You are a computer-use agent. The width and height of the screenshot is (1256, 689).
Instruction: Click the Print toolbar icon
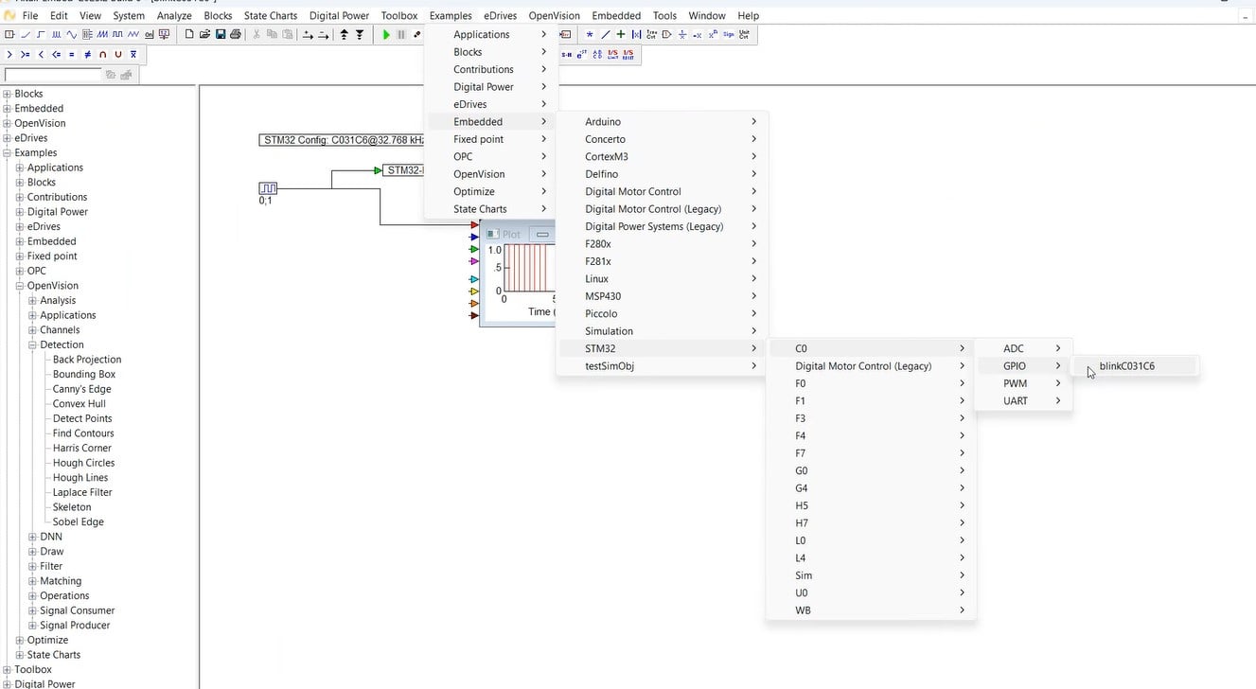[236, 34]
